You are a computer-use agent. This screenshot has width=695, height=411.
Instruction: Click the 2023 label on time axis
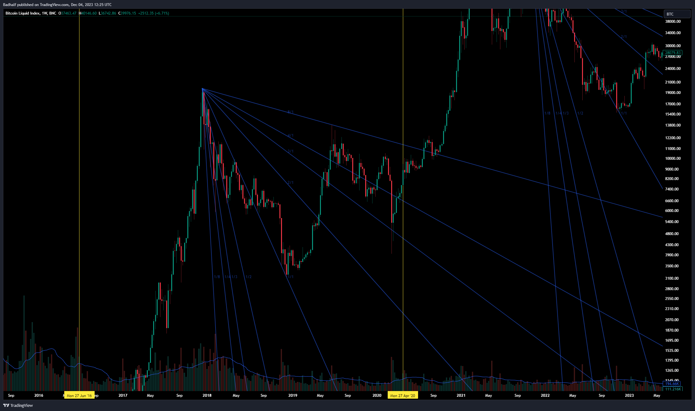[629, 395]
